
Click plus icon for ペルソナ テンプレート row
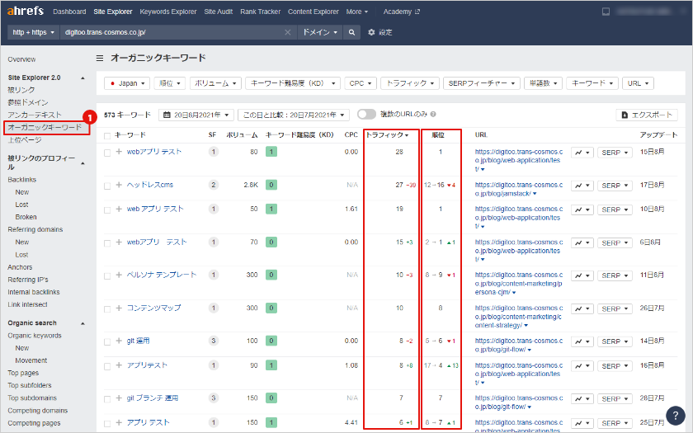coord(119,275)
